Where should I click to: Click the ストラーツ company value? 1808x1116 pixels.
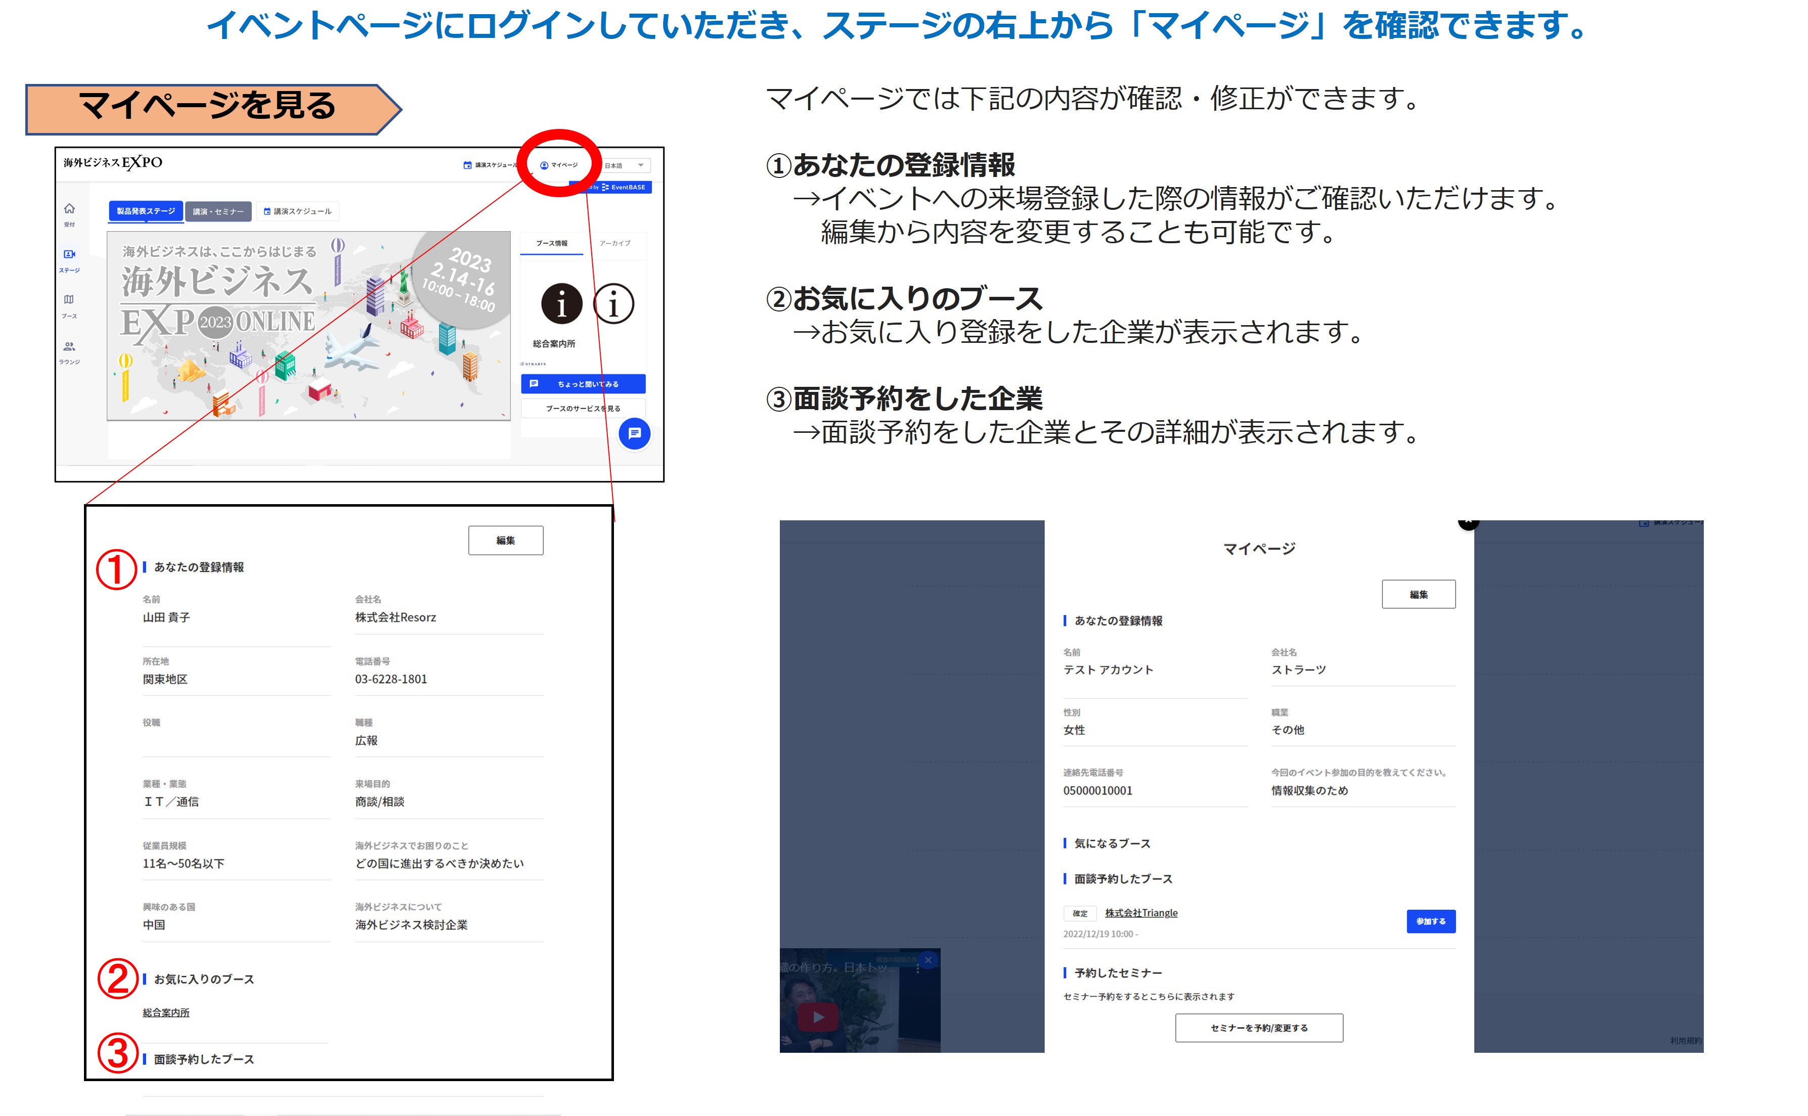(1299, 669)
